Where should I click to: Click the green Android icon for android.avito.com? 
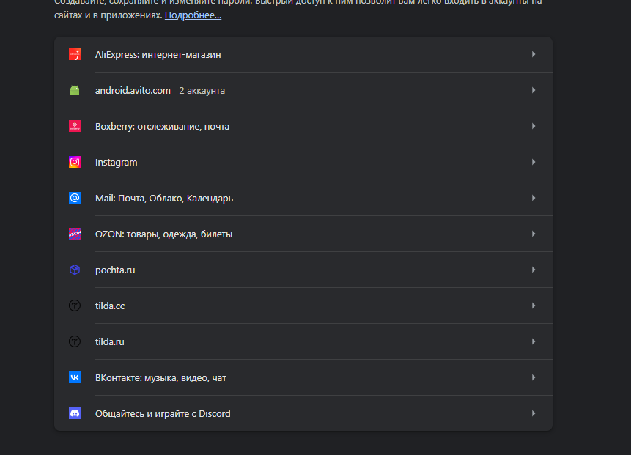tap(75, 90)
